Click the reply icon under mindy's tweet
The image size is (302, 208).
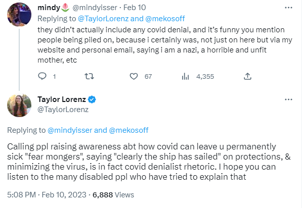(x=42, y=76)
